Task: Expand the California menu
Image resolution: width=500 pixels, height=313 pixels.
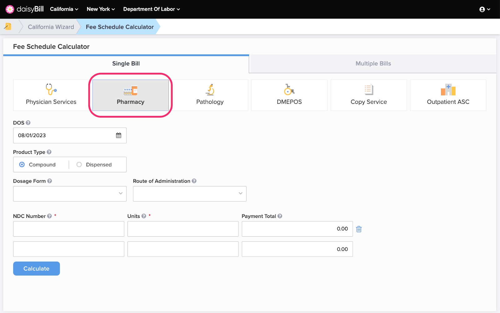Action: [x=64, y=9]
